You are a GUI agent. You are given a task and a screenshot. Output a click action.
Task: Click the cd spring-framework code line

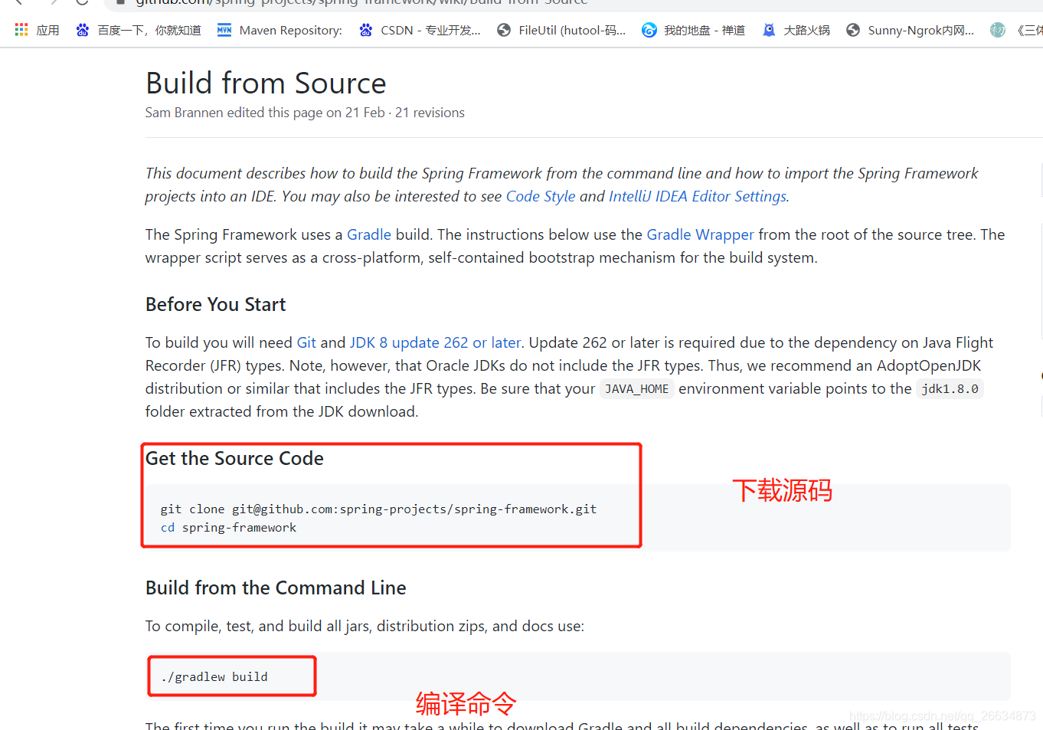[228, 528]
